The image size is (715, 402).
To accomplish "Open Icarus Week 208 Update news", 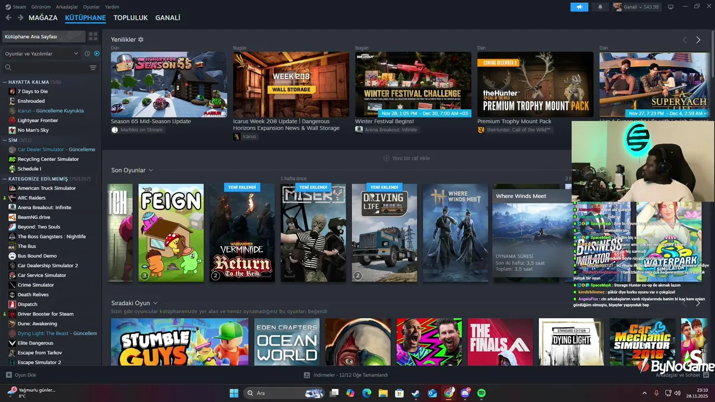I will (x=291, y=85).
